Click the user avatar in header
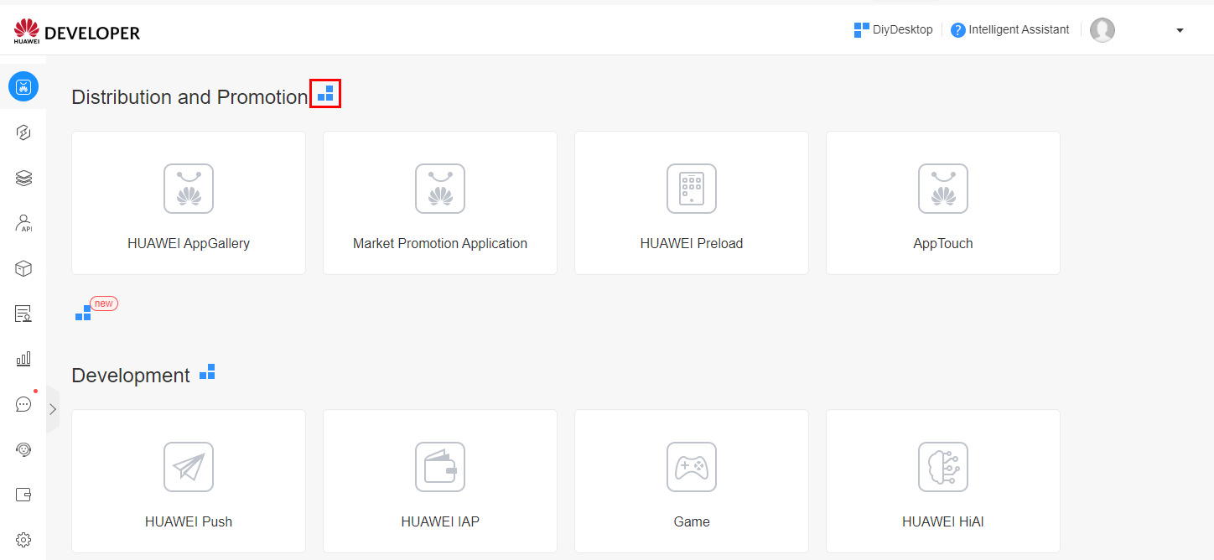Image resolution: width=1214 pixels, height=560 pixels. [x=1102, y=30]
